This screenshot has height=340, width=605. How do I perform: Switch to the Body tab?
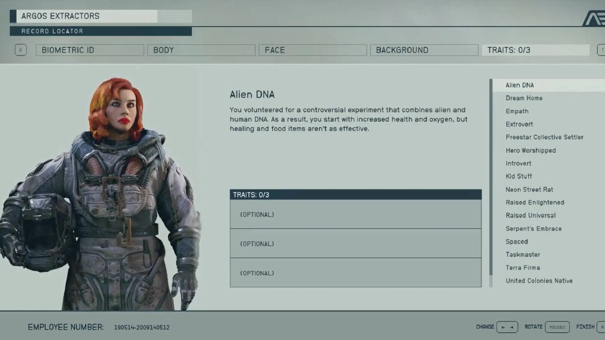point(201,50)
